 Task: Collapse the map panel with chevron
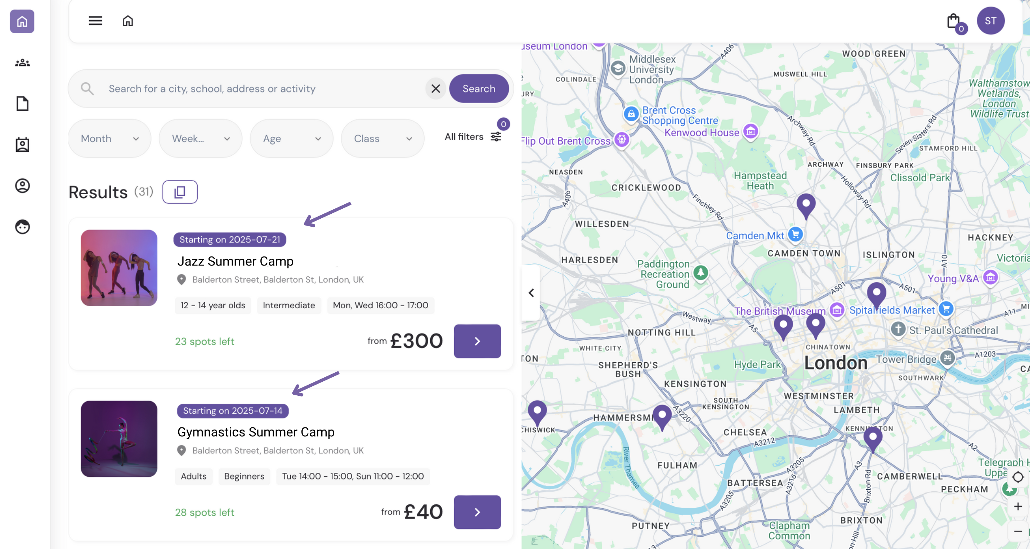point(531,293)
